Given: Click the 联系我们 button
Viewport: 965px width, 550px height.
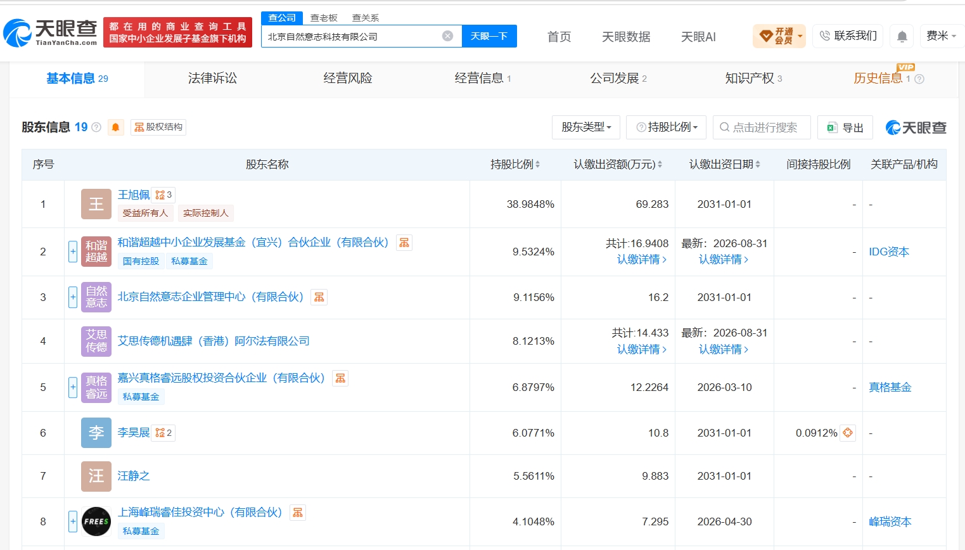Looking at the screenshot, I should [848, 36].
